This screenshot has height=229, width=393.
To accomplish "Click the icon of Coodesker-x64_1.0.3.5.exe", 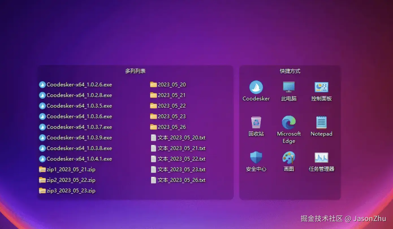I will [x=42, y=106].
